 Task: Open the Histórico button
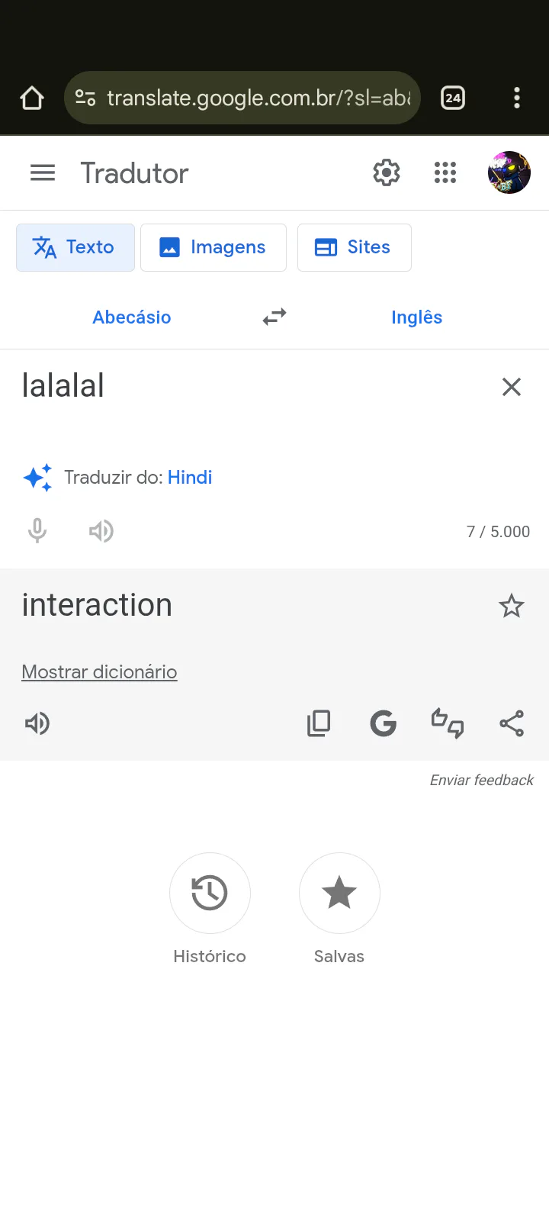tap(210, 893)
